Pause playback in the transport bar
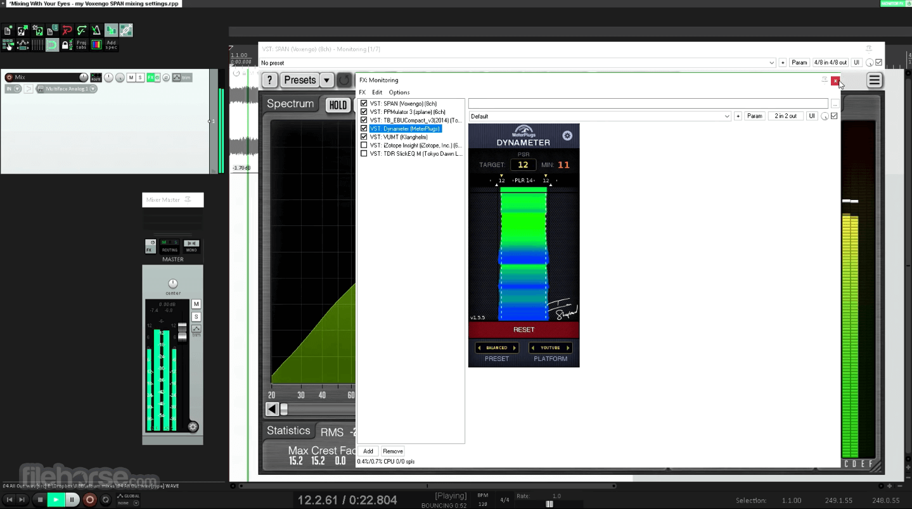 (72, 500)
